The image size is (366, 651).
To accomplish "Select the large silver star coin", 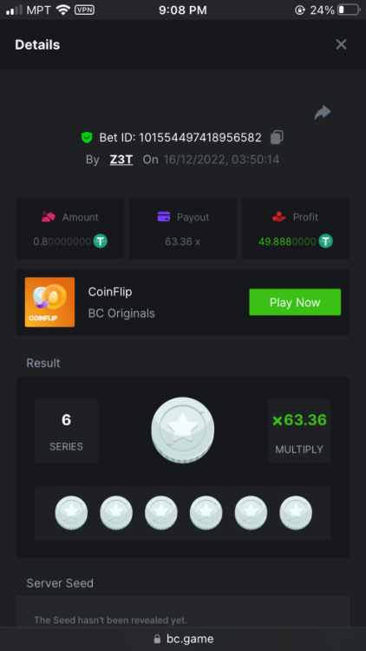I will [x=183, y=431].
